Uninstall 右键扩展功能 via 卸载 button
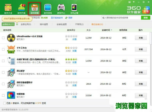Viewport: 152px width, 112px height. tap(141, 61)
